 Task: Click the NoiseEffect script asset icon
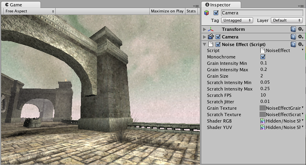[263, 50]
